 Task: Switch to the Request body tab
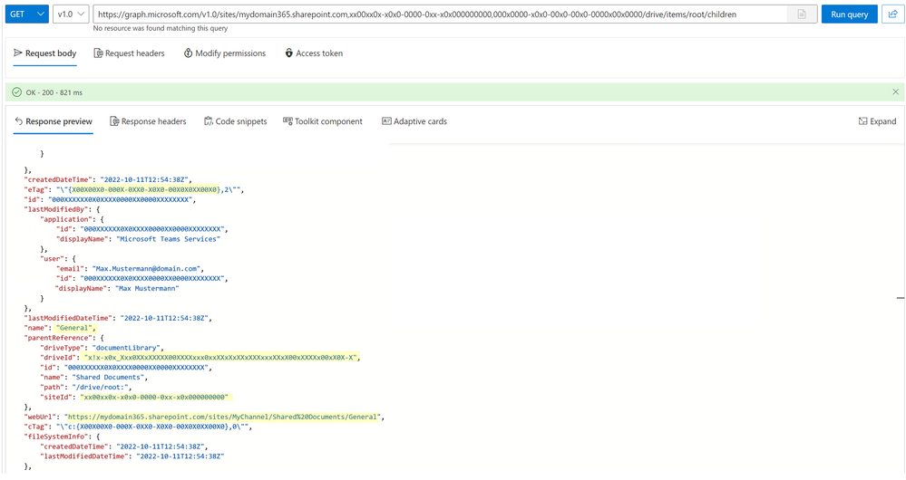(x=45, y=53)
